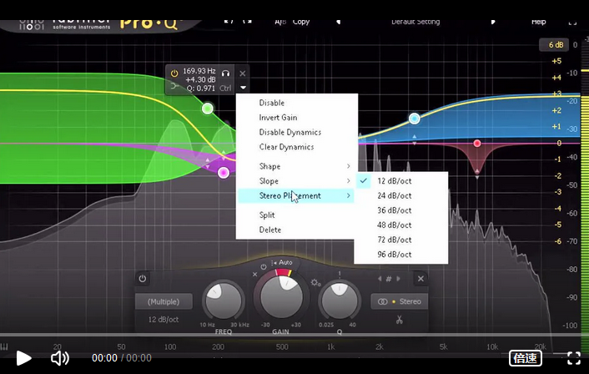Play the video
Screen dimensions: 589x374
[x=23, y=358]
